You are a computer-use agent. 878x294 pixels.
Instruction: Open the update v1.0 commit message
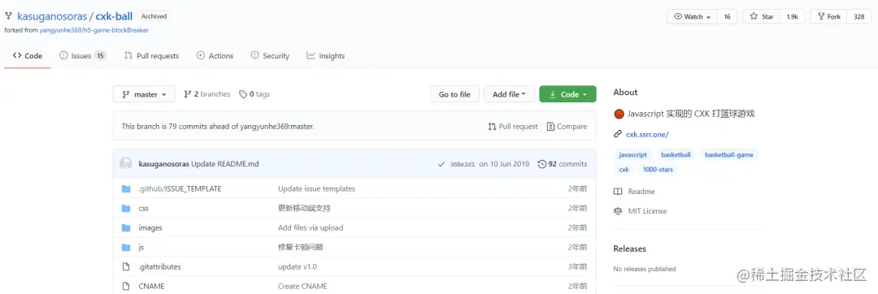point(298,266)
